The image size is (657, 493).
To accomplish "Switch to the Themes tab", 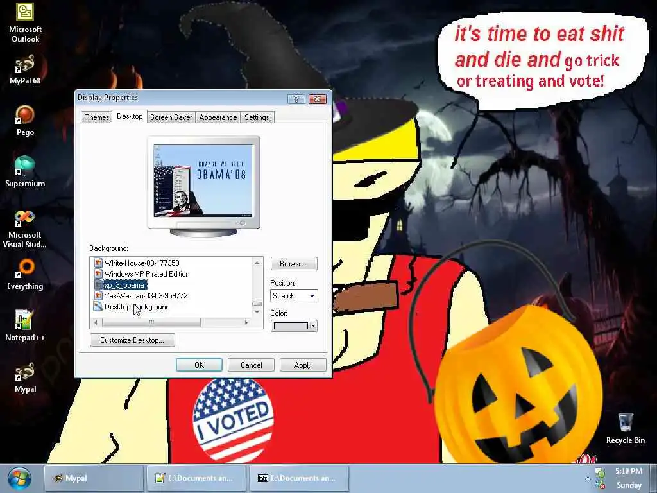I will pos(97,117).
